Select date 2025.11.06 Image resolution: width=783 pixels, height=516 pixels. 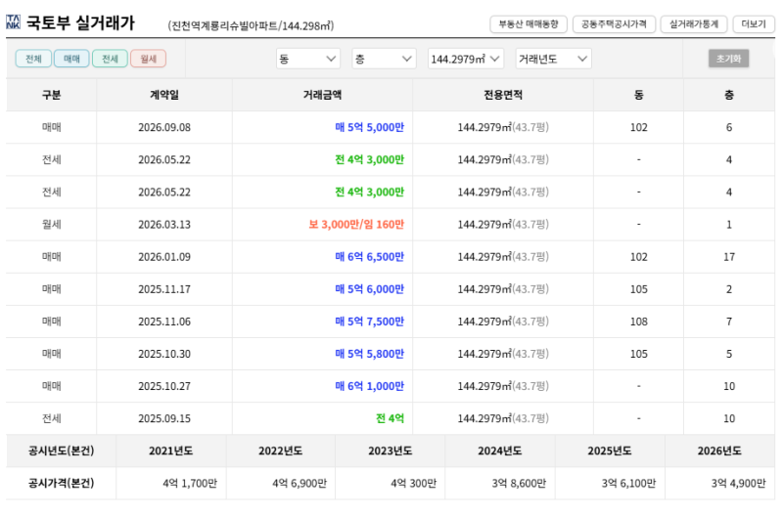click(164, 322)
